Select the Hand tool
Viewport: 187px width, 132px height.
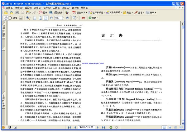6,18
